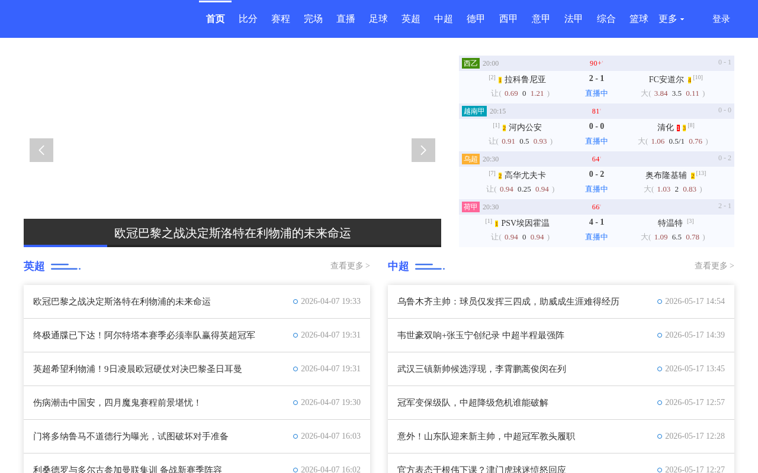758x473 pixels.
Task: Switch to 赛程 in navigation
Action: (x=281, y=19)
